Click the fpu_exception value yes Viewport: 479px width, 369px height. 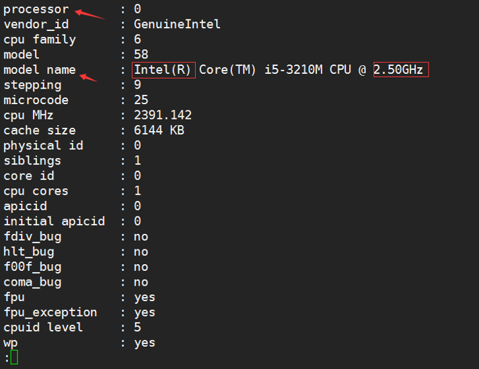coord(145,313)
